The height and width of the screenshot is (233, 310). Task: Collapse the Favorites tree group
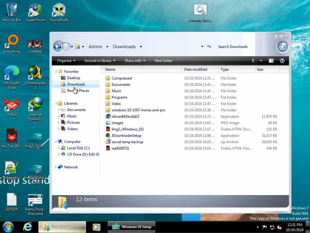(x=56, y=72)
